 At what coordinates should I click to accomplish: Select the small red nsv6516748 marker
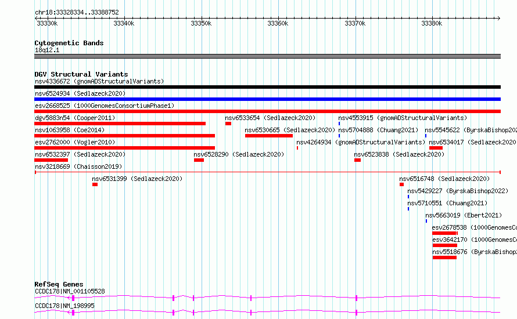pyautogui.click(x=401, y=184)
